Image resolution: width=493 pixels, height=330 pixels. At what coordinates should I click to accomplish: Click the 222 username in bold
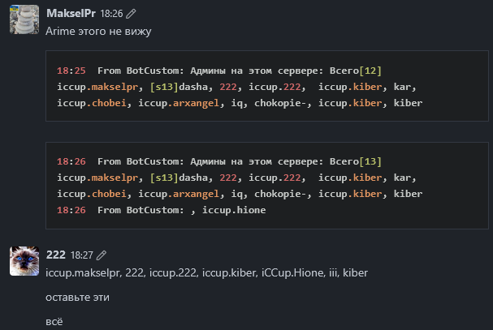click(56, 255)
